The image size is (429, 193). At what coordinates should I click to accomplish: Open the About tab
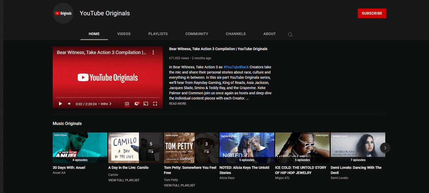click(x=270, y=34)
